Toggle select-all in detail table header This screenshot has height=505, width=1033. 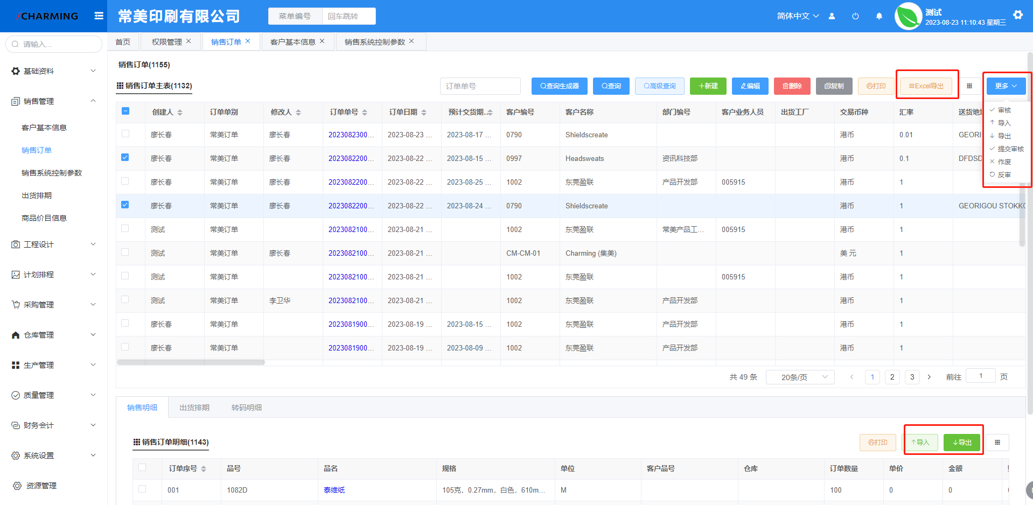click(x=142, y=467)
